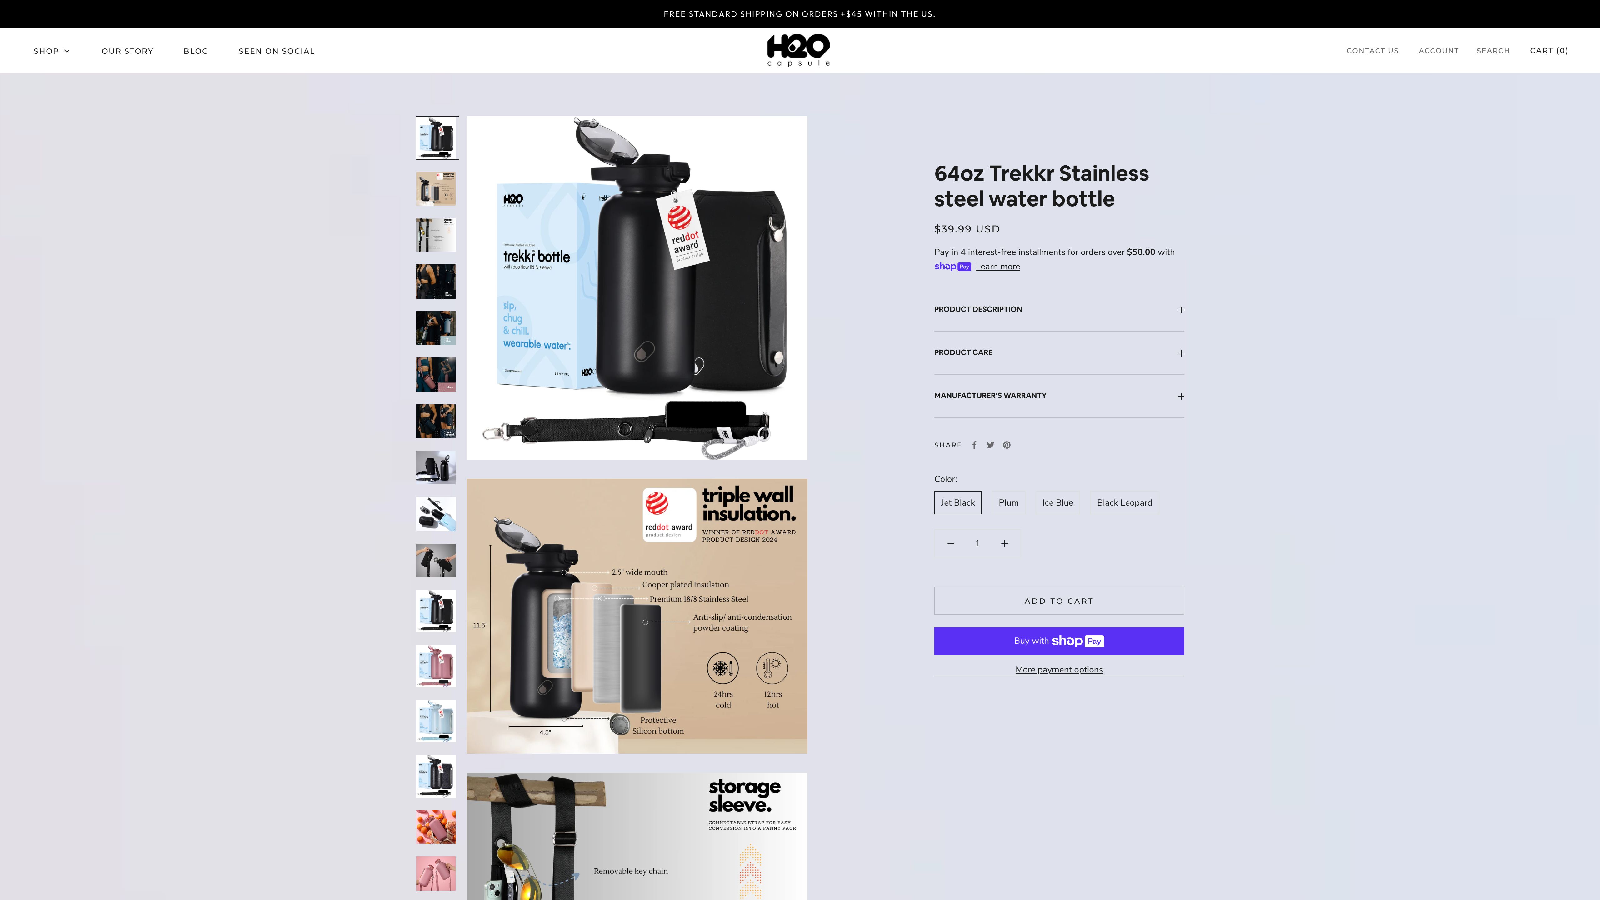Select the Plum color option
The image size is (1600, 900).
point(1009,502)
